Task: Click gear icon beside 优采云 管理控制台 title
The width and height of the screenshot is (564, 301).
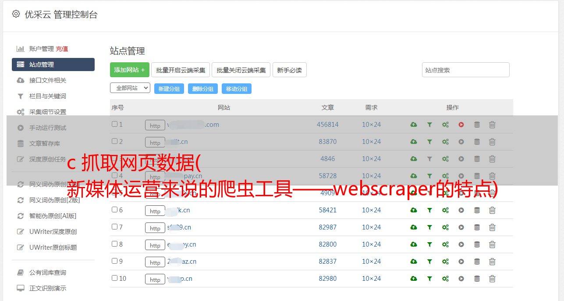Action: pyautogui.click(x=16, y=14)
